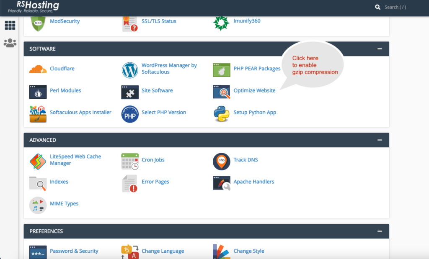This screenshot has height=259, width=429.
Task: Open the Setup Python App icon
Action: (221, 114)
